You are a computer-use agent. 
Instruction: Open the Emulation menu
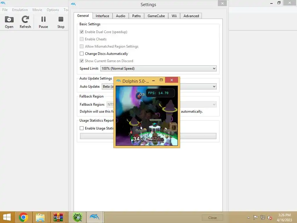(20, 10)
